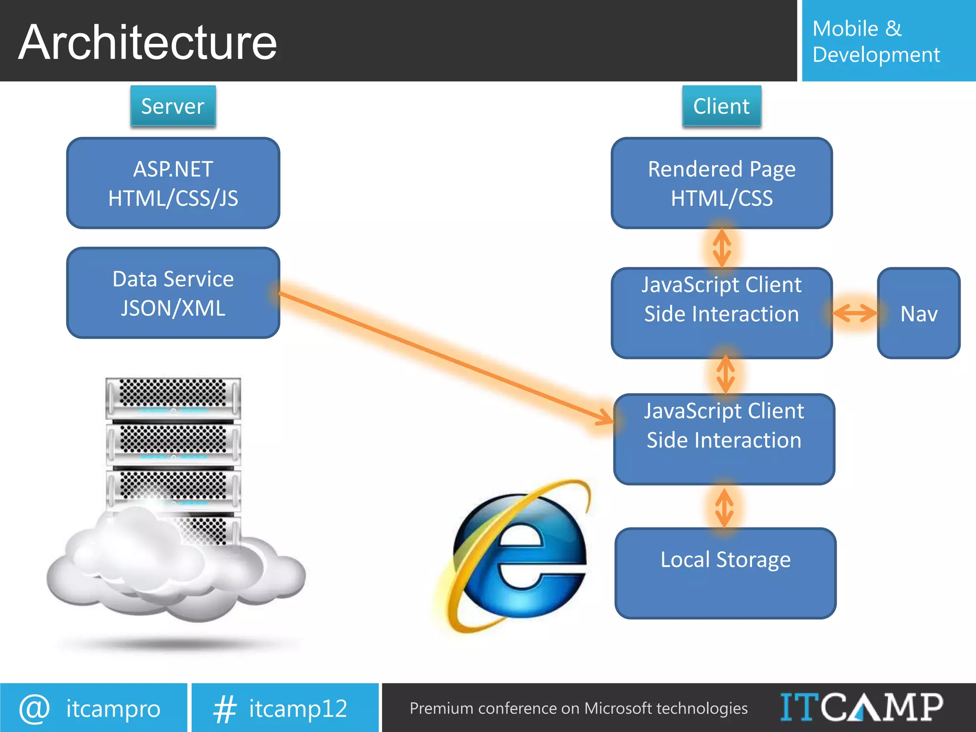Click the @ symbol beside itcampro
The width and height of the screenshot is (976, 732).
pyautogui.click(x=34, y=708)
